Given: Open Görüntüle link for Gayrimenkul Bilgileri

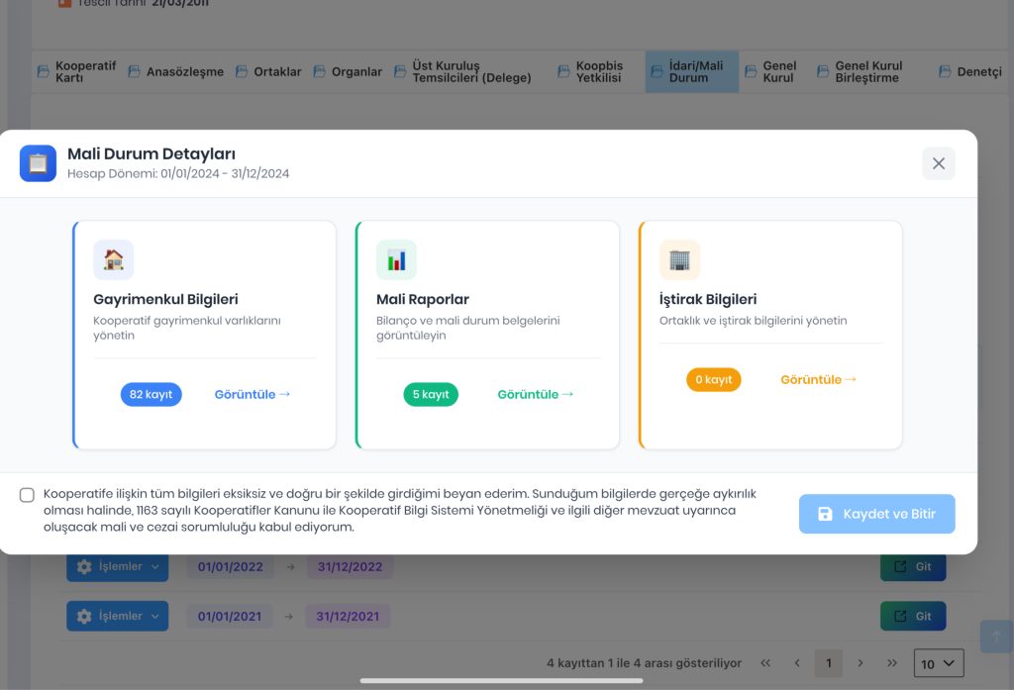Looking at the screenshot, I should pos(253,394).
